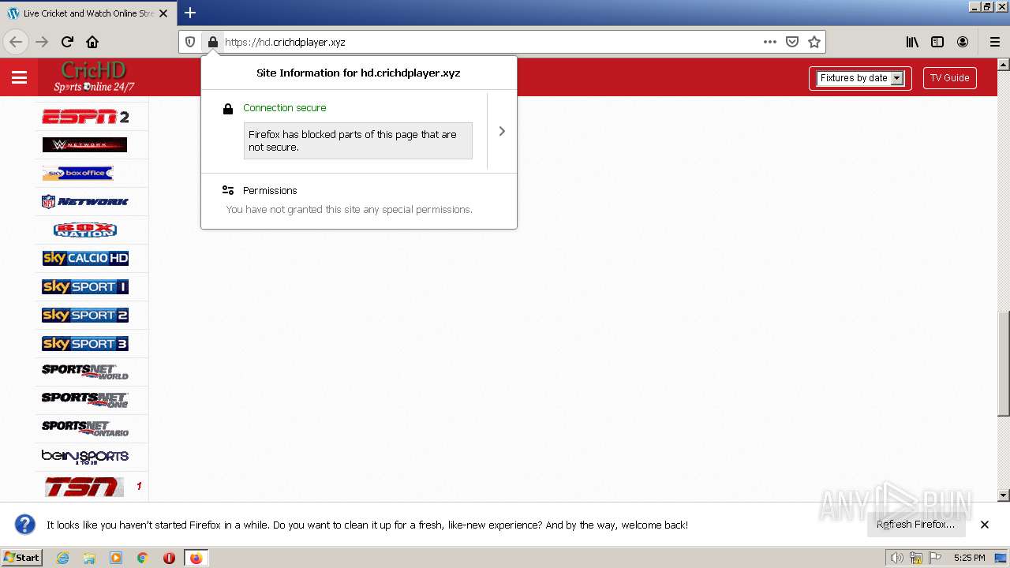The image size is (1010, 568).
Task: Open the Firefox application menu
Action: [x=994, y=42]
